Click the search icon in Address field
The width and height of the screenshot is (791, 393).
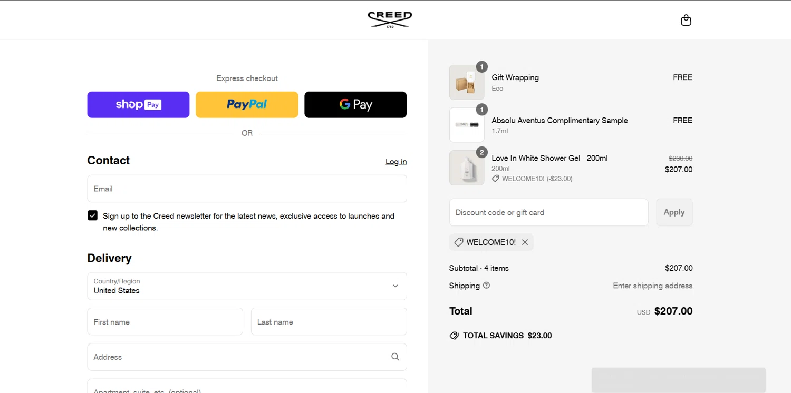coord(395,357)
